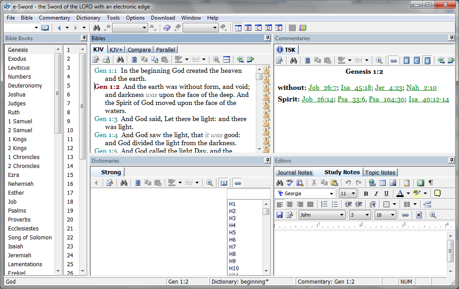Open the Gen 1:3 verse link
The image size is (459, 289).
pos(106,119)
